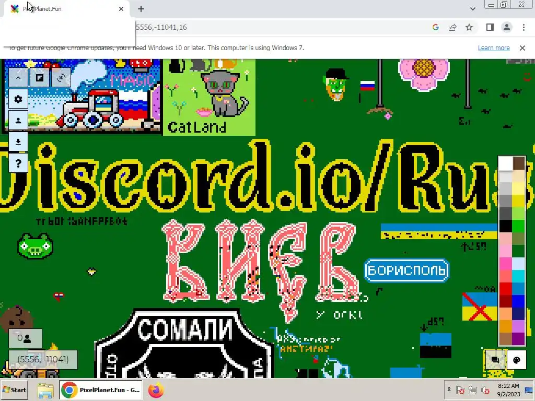Launch Firefox from the taskbar

156,390
